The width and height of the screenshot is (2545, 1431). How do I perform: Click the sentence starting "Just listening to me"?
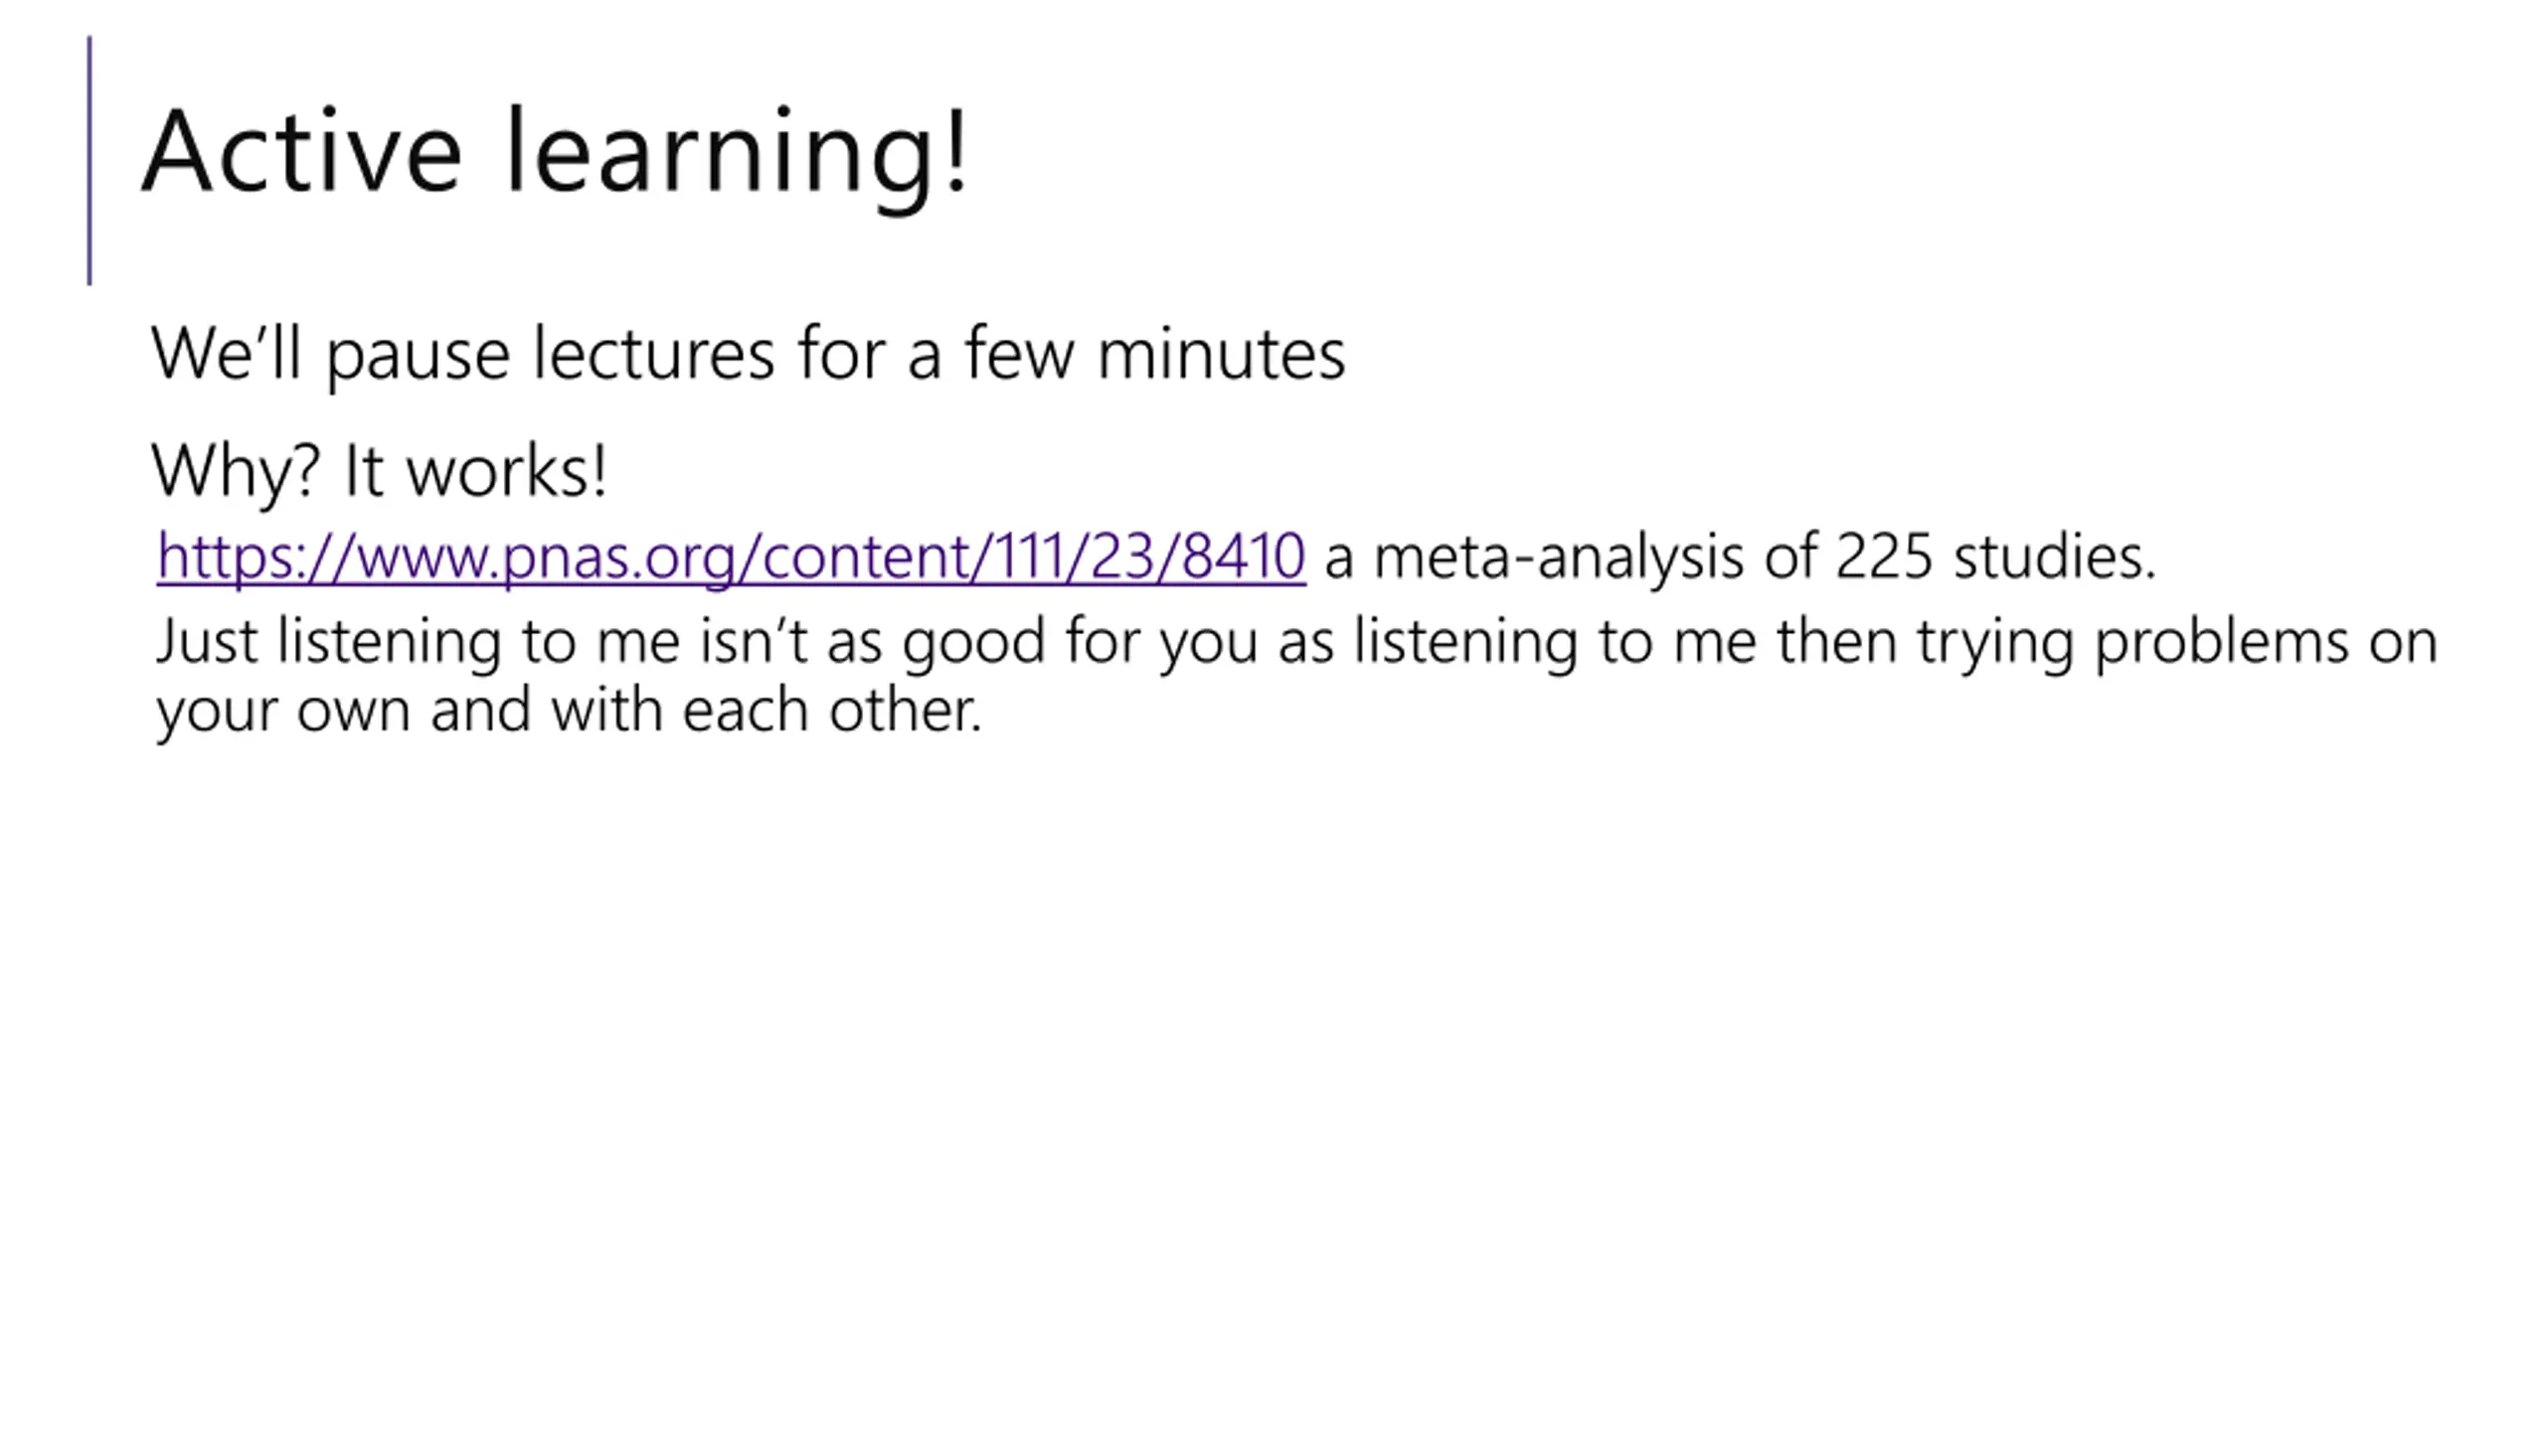point(1296,641)
